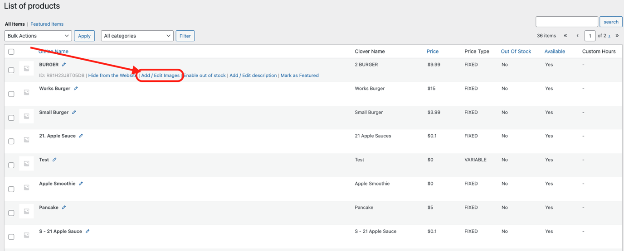624x251 pixels.
Task: Click the $9.99 price cell
Action: 434,65
